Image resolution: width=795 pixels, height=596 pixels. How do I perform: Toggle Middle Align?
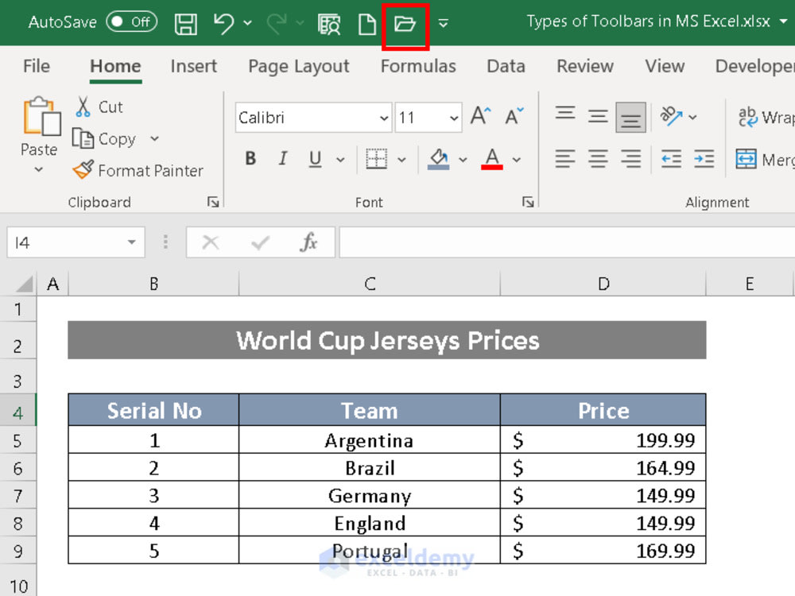[598, 117]
